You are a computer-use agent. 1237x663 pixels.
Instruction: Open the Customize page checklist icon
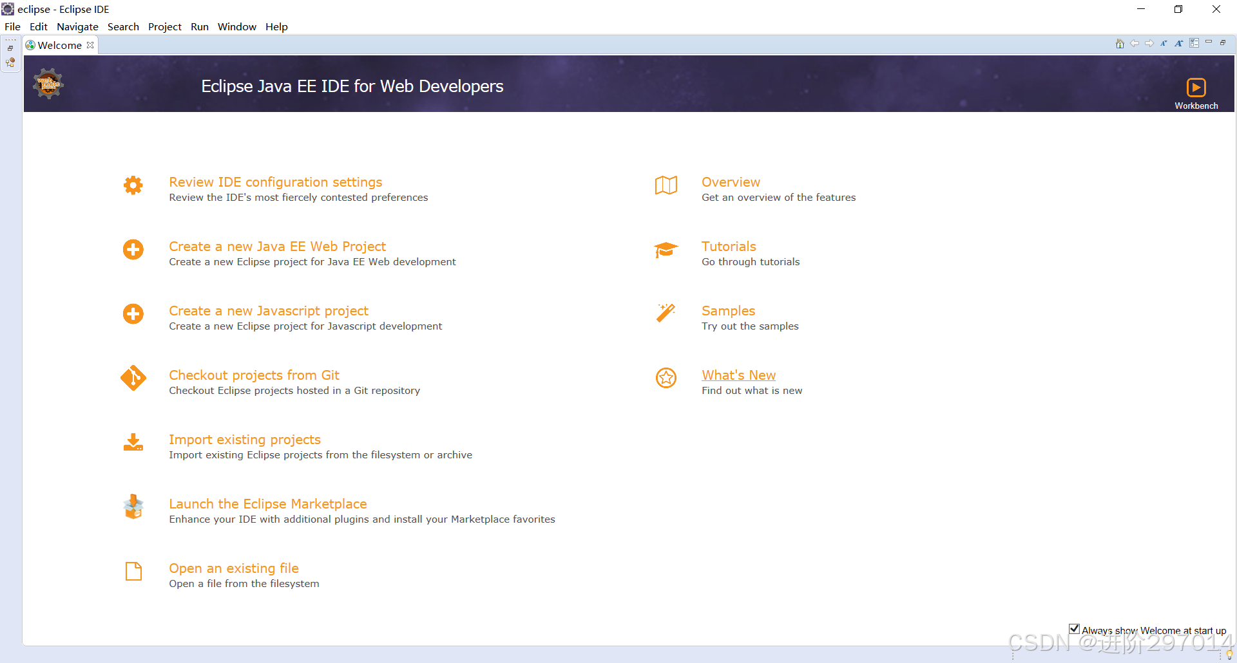[x=1194, y=43]
